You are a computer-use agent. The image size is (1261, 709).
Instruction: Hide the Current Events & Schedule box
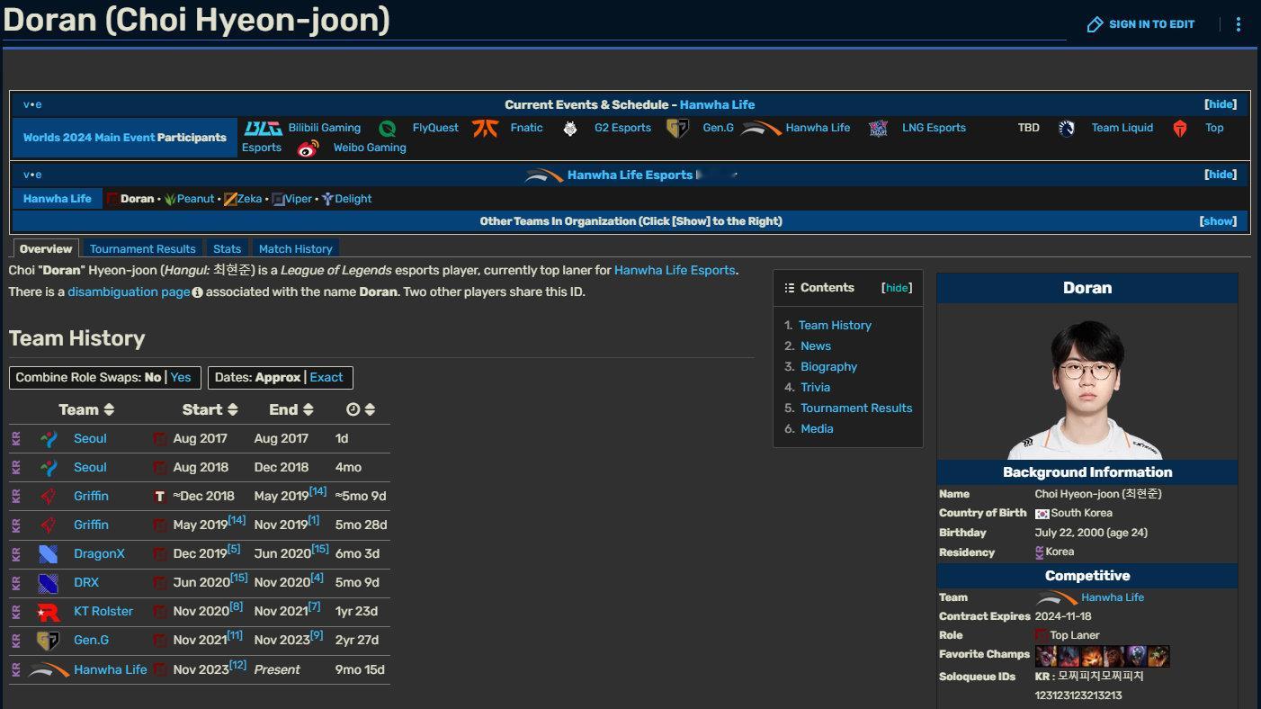[1221, 104]
